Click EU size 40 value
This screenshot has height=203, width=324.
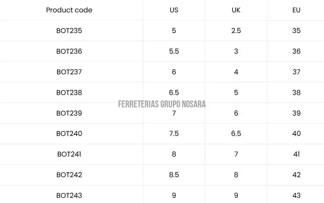click(x=296, y=133)
